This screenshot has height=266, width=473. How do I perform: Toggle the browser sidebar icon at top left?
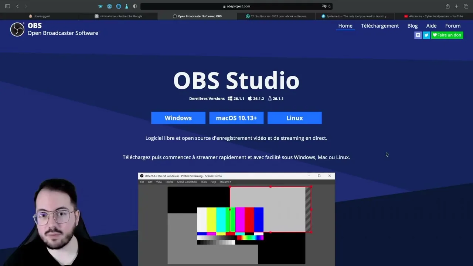[7, 6]
